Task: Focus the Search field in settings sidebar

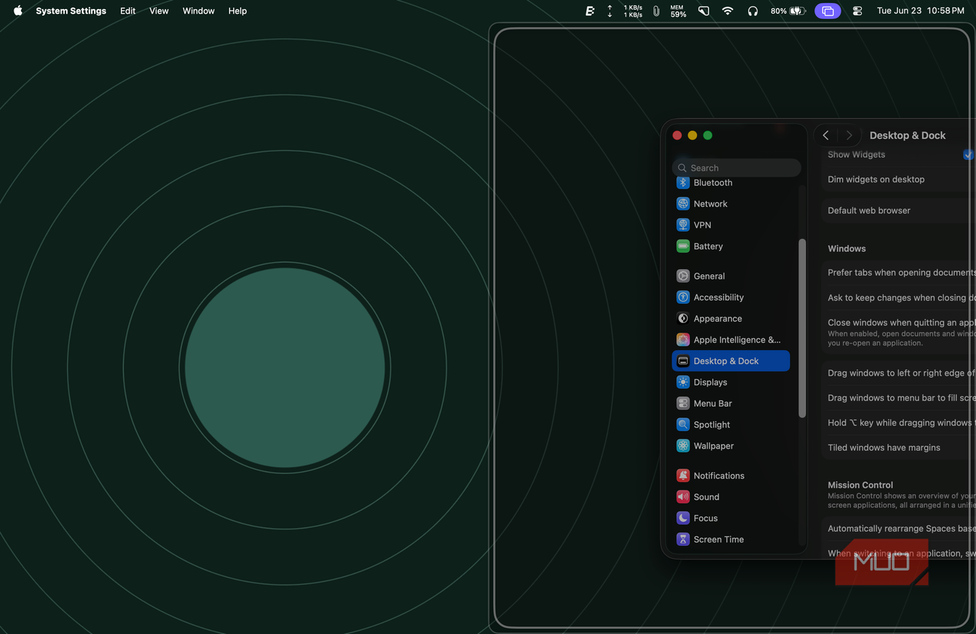Action: pos(736,168)
